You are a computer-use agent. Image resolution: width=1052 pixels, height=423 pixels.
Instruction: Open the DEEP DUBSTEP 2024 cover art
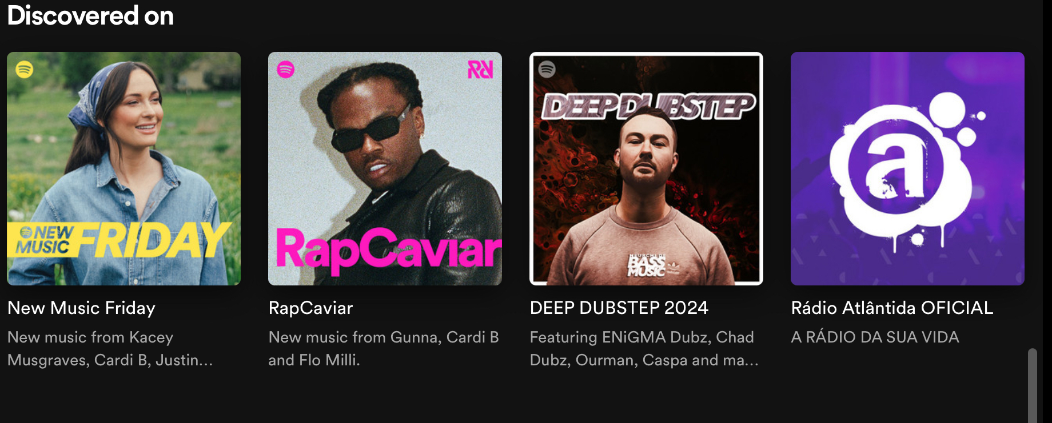(646, 168)
